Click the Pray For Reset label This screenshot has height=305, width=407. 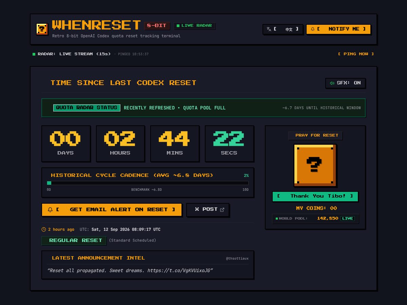[x=315, y=136]
